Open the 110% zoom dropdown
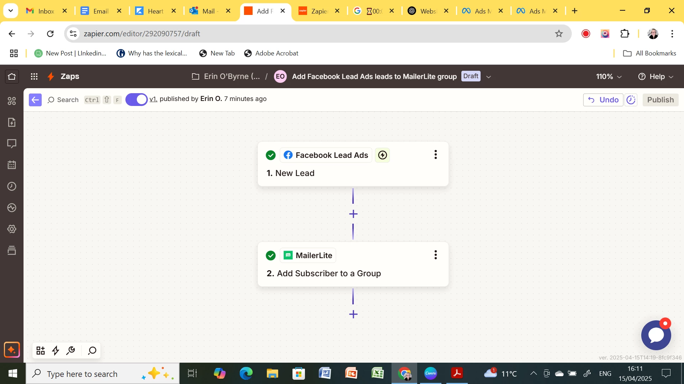Screen dimensions: 684x384 609,76
